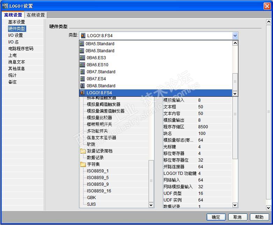Open the I/O 设置 category
This screenshot has width=273, height=225.
[x=15, y=35]
